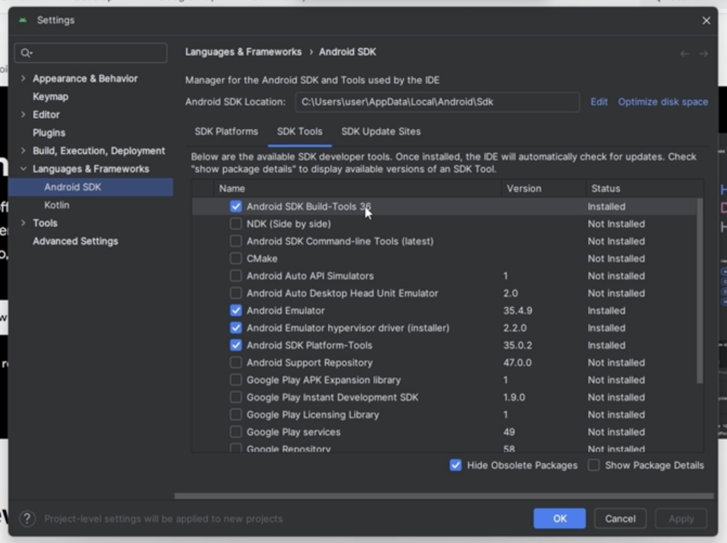This screenshot has height=543, width=727.
Task: Click Not Installed status of CMake row
Action: [616, 259]
